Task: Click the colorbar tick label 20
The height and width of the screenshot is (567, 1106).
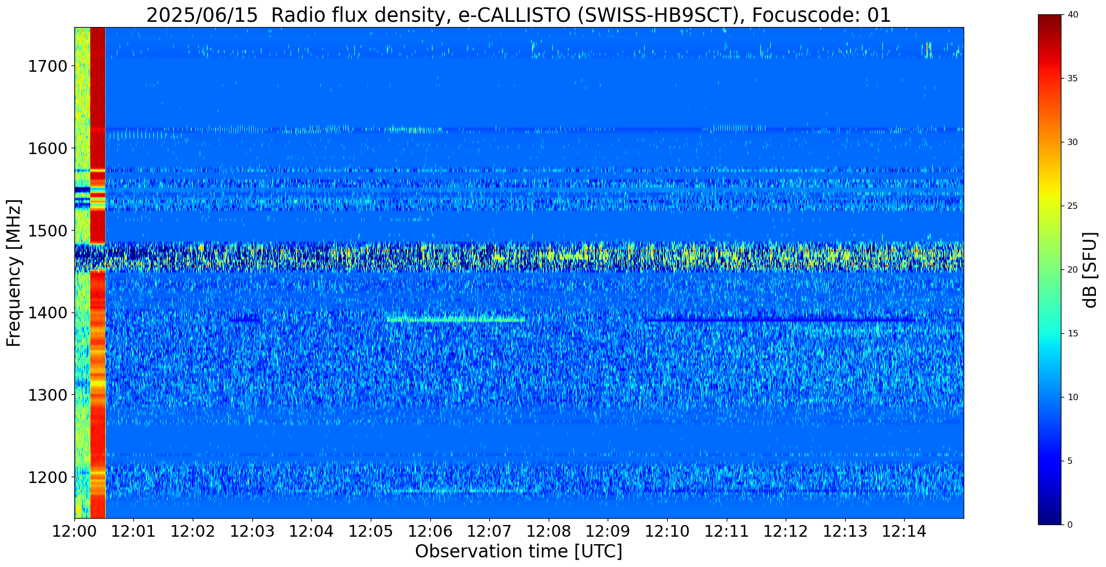Action: (x=1073, y=270)
